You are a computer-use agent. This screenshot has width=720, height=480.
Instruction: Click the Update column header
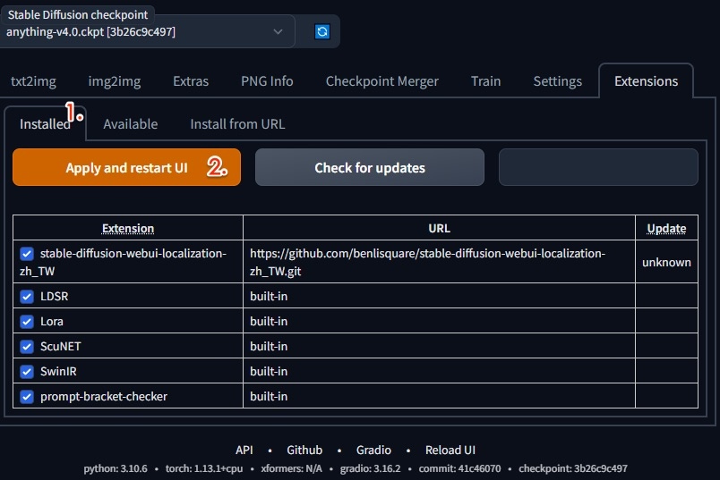tap(666, 228)
